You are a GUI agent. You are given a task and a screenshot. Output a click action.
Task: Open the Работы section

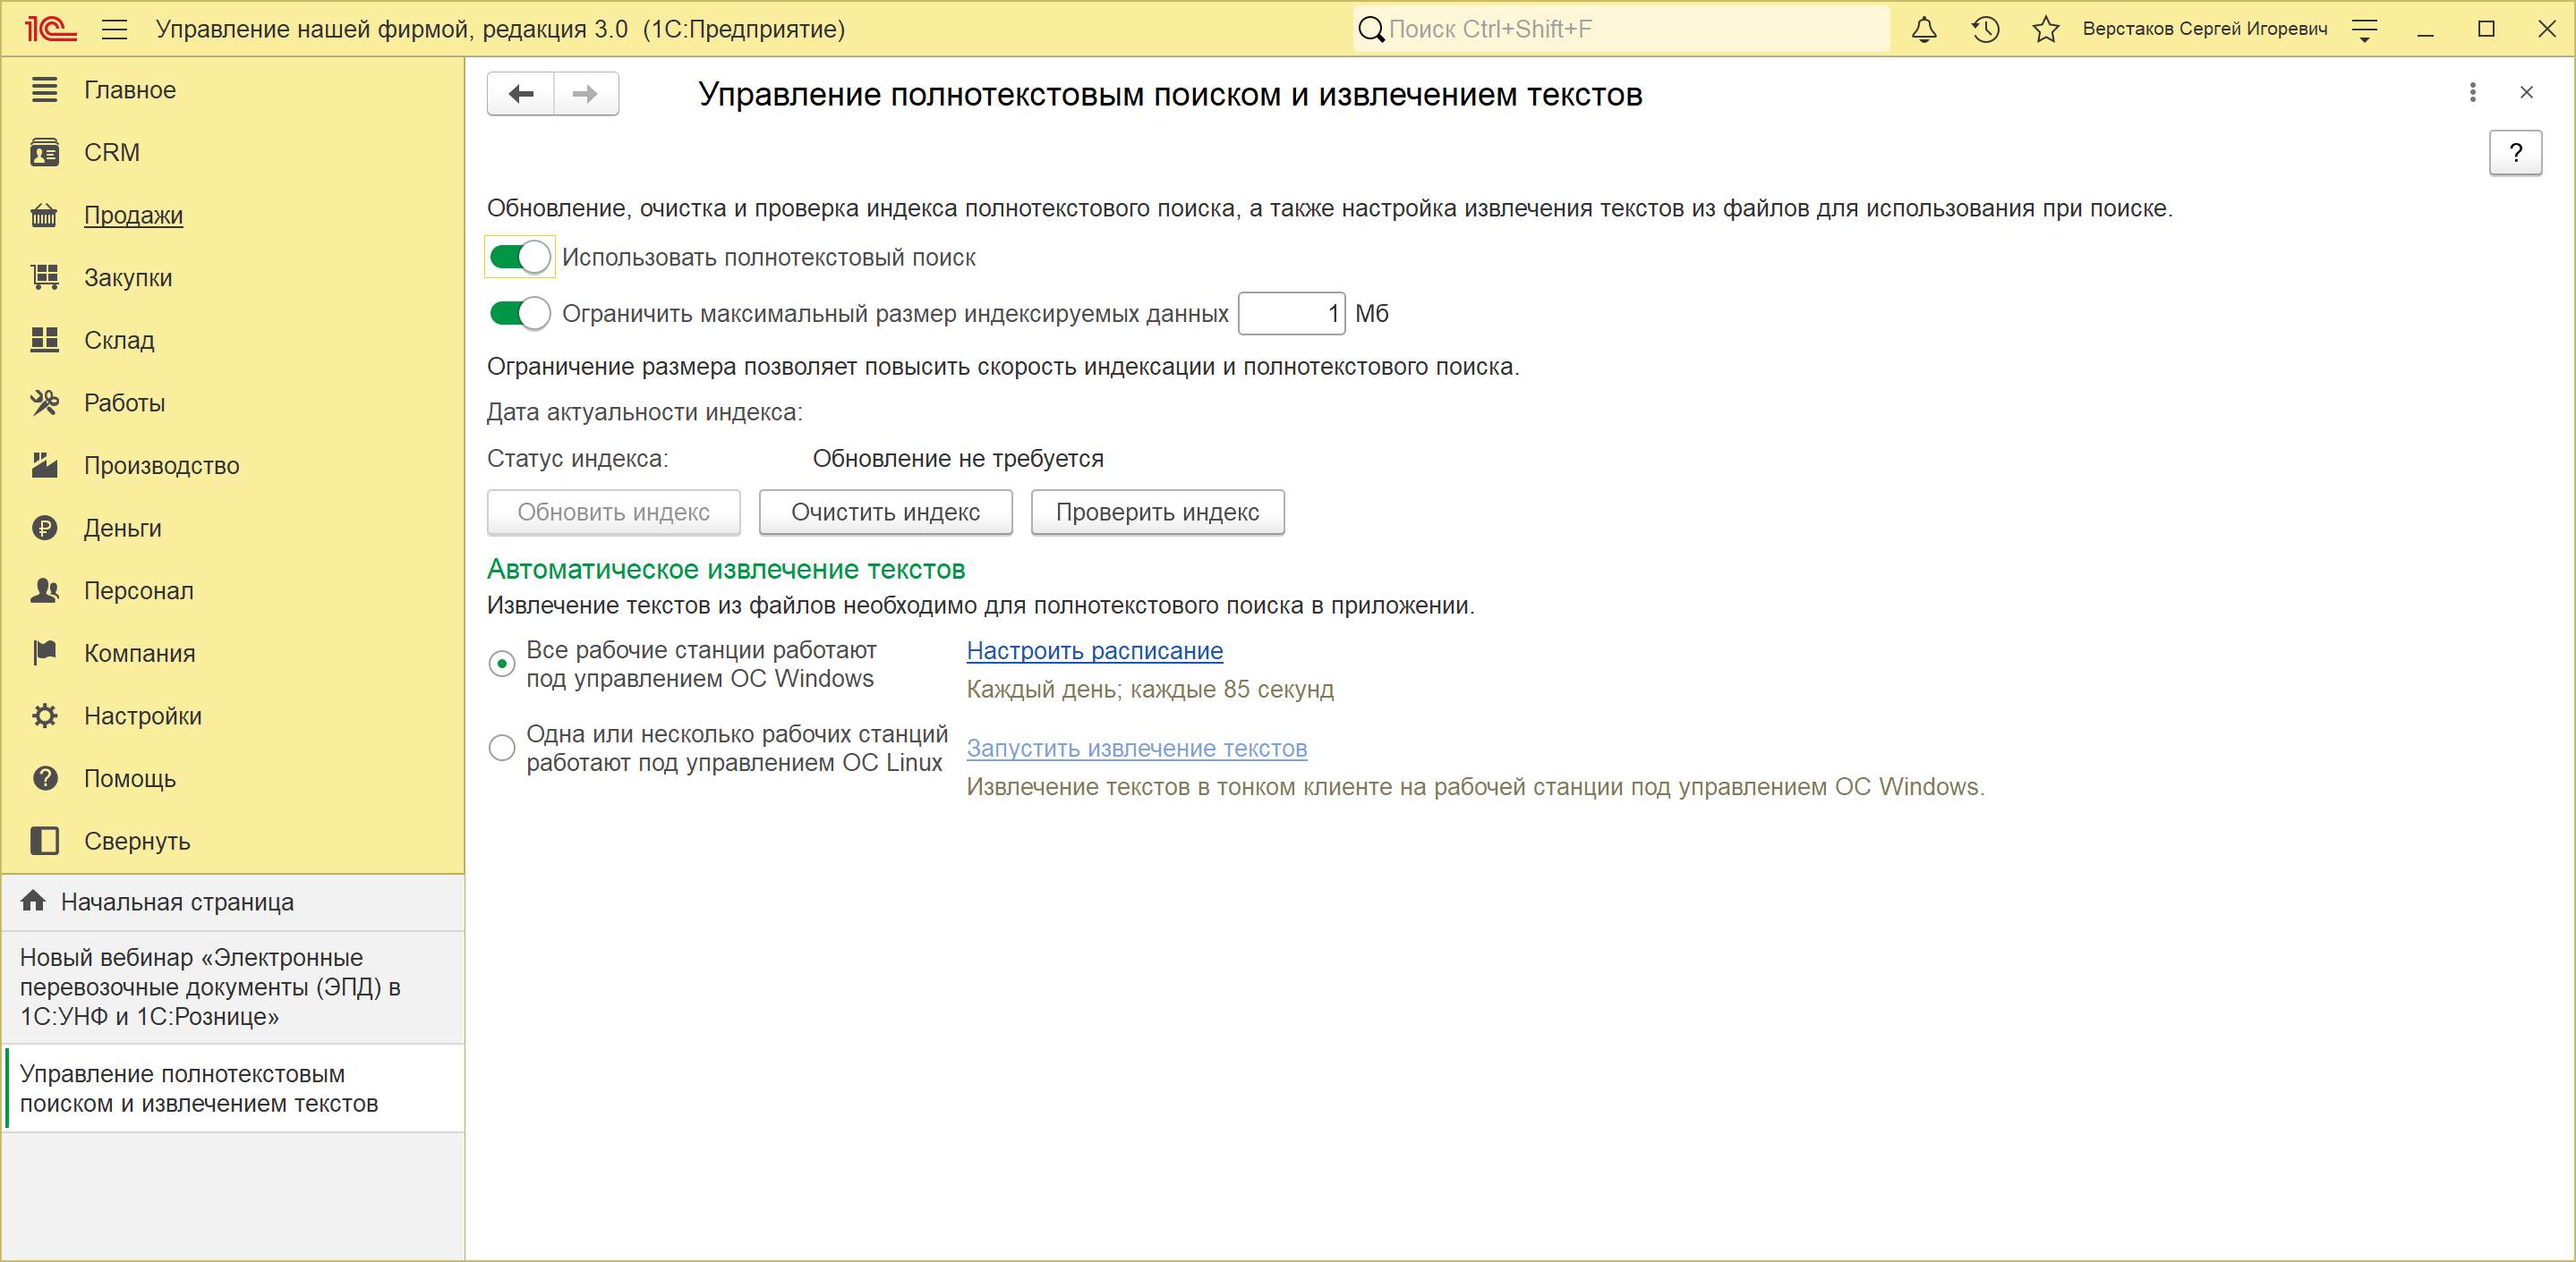[233, 403]
